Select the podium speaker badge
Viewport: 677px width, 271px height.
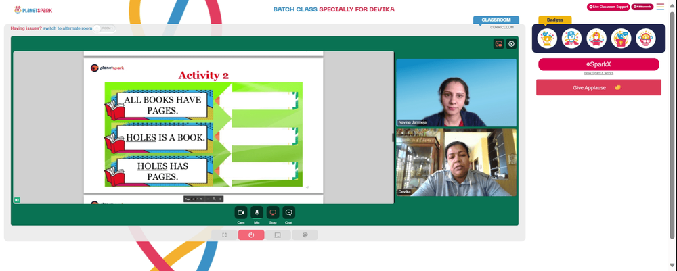tap(621, 39)
